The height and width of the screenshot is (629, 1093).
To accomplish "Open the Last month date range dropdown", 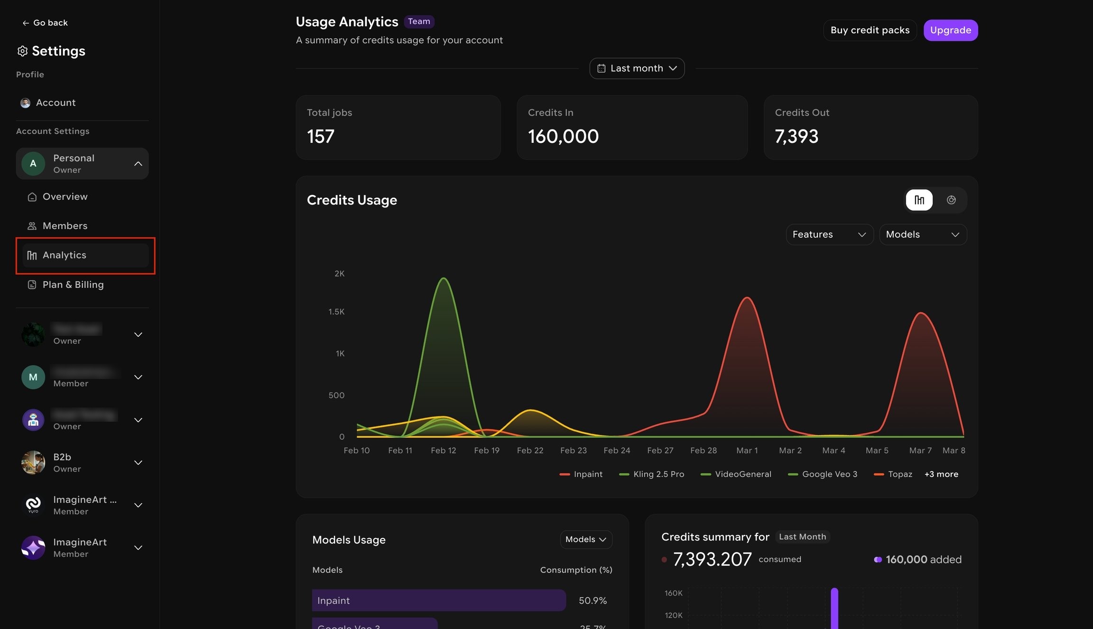I will click(637, 68).
